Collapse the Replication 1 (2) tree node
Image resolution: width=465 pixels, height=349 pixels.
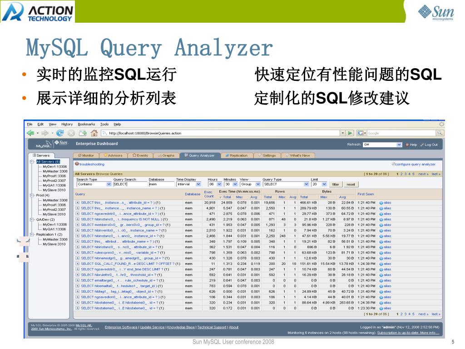(32, 234)
